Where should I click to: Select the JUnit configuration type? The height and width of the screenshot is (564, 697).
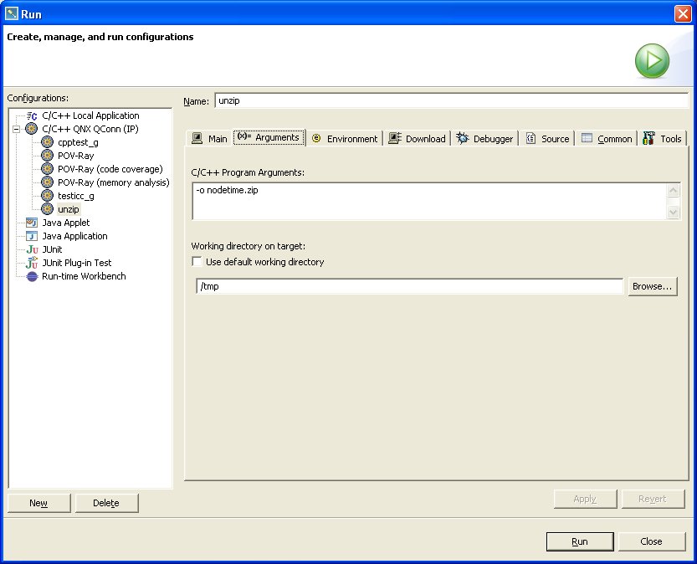52,249
